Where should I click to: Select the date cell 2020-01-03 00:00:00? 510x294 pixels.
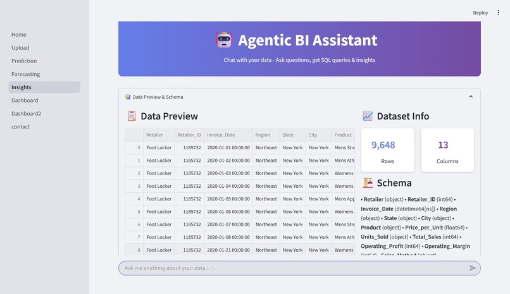click(228, 173)
